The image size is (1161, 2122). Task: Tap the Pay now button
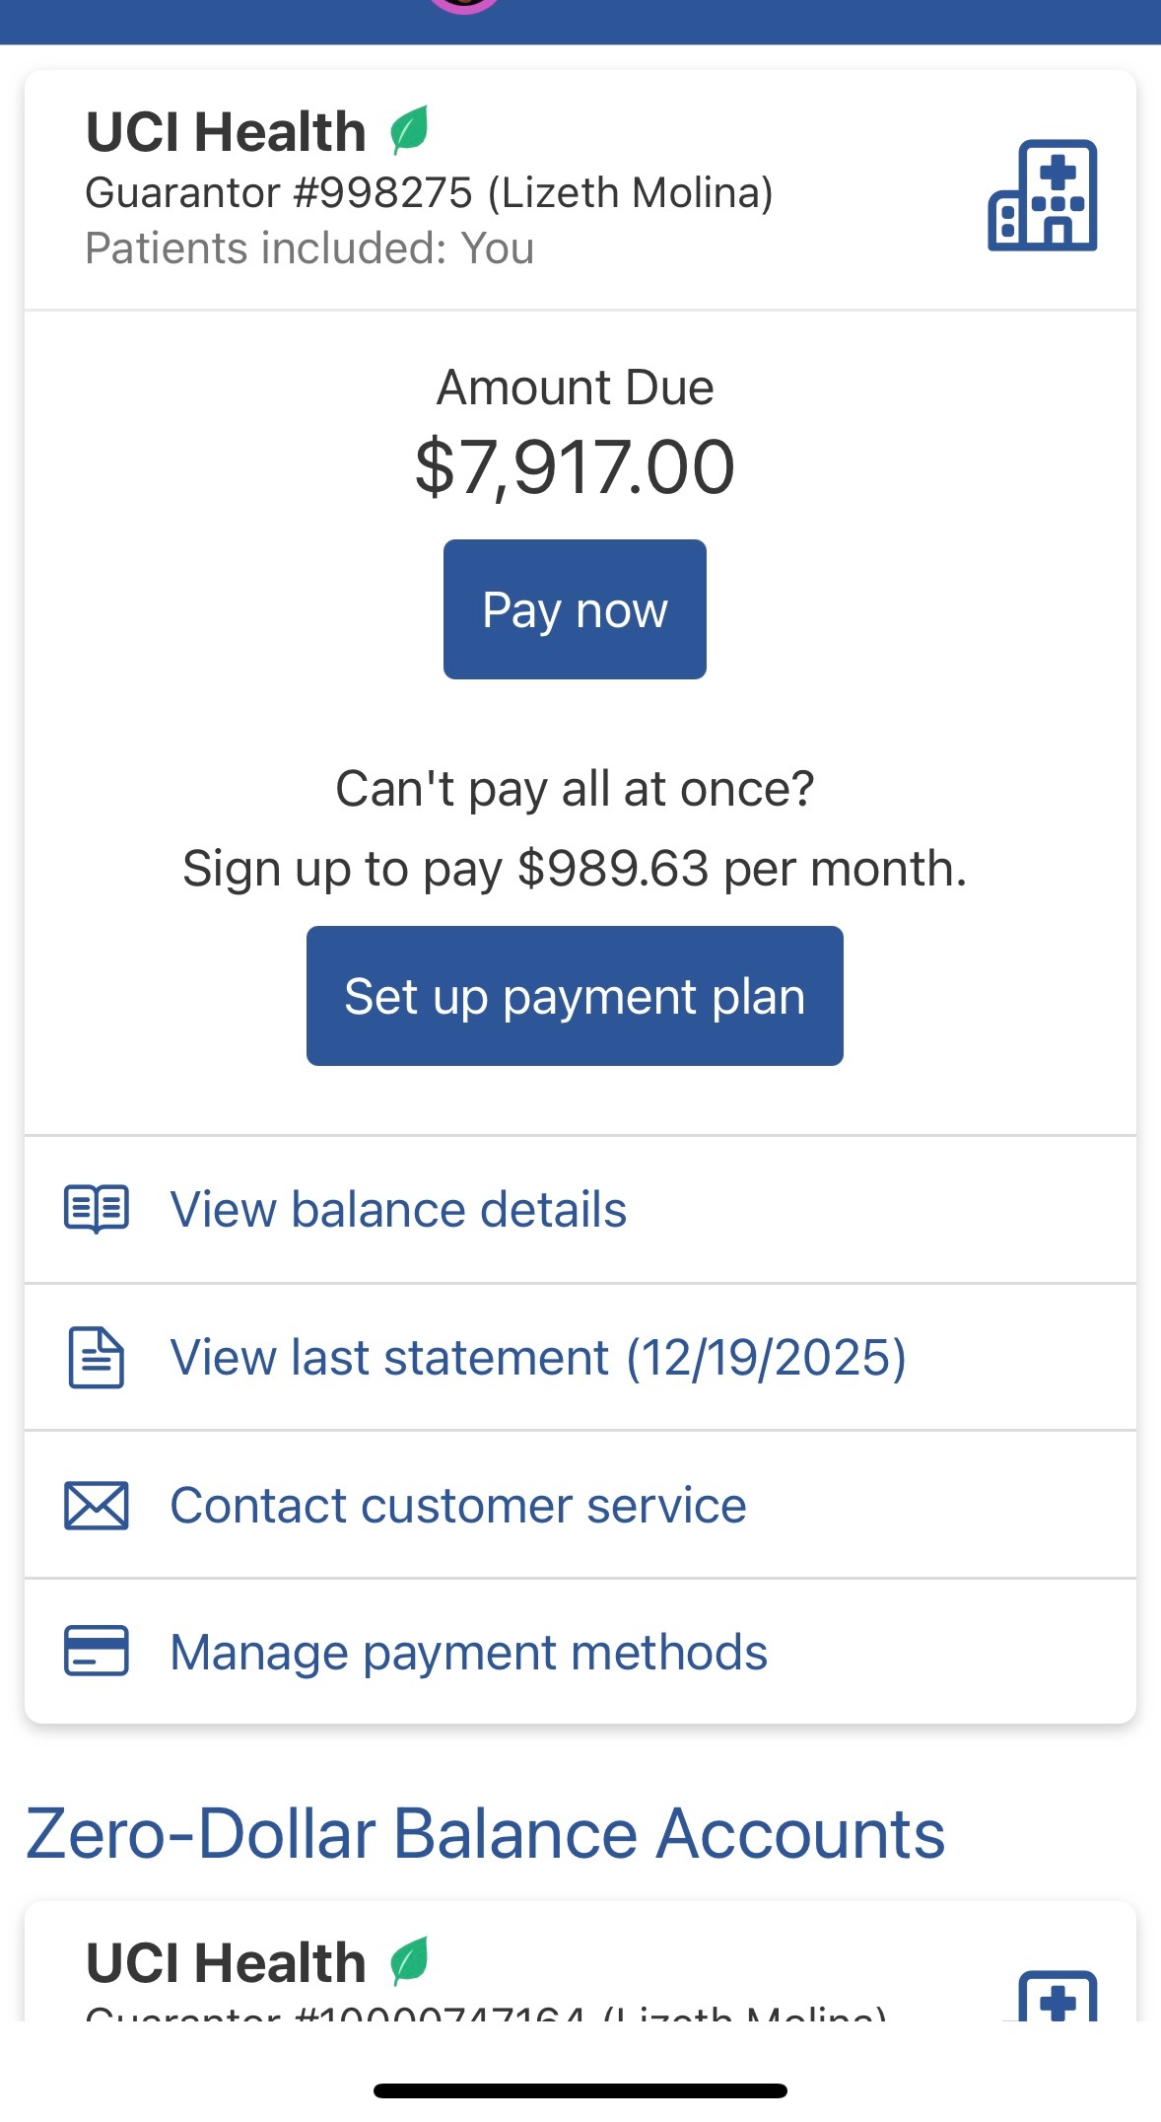[575, 609]
